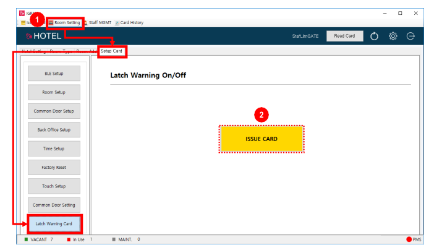Select Common Door Setup option

[x=54, y=111]
